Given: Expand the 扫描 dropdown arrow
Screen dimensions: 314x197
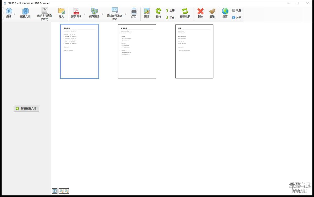Looking at the screenshot, I should coord(14,14).
